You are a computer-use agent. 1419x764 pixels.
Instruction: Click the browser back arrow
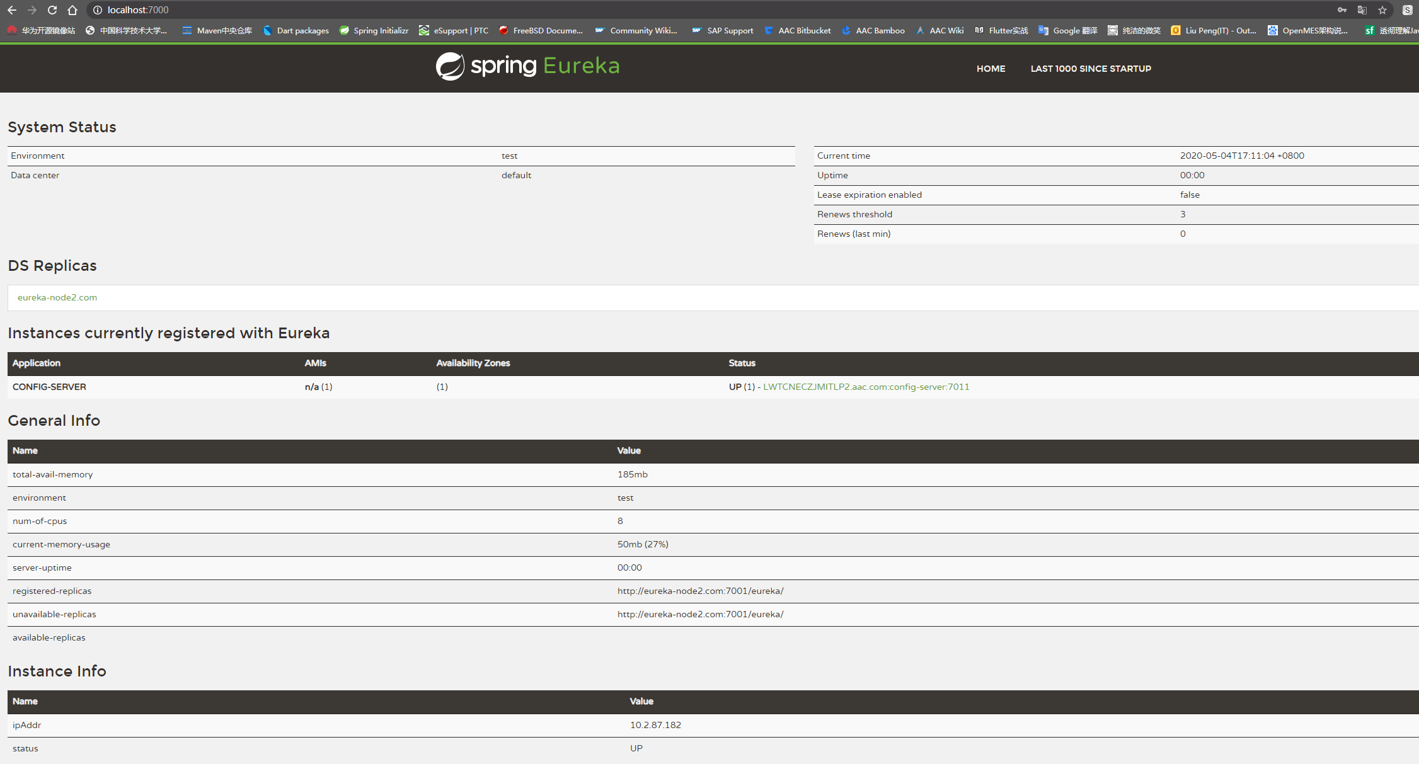pyautogui.click(x=12, y=10)
